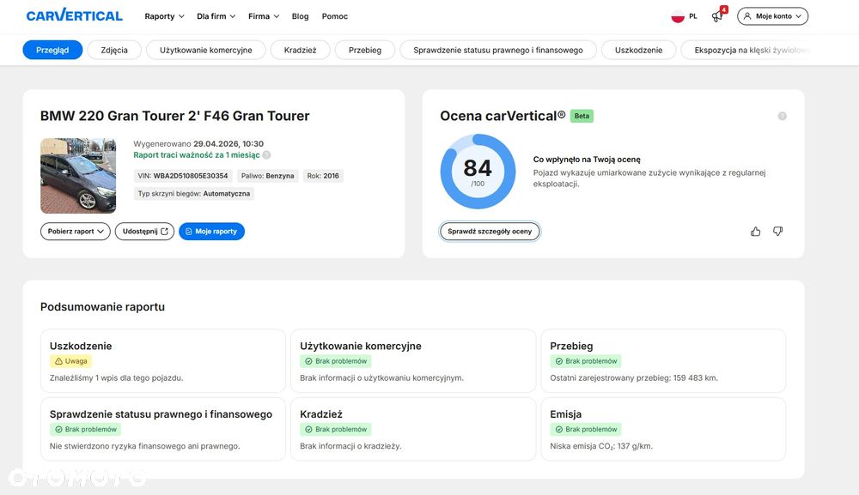Click the Udostępnij button
Viewport: 859px width, 495px height.
pos(144,232)
